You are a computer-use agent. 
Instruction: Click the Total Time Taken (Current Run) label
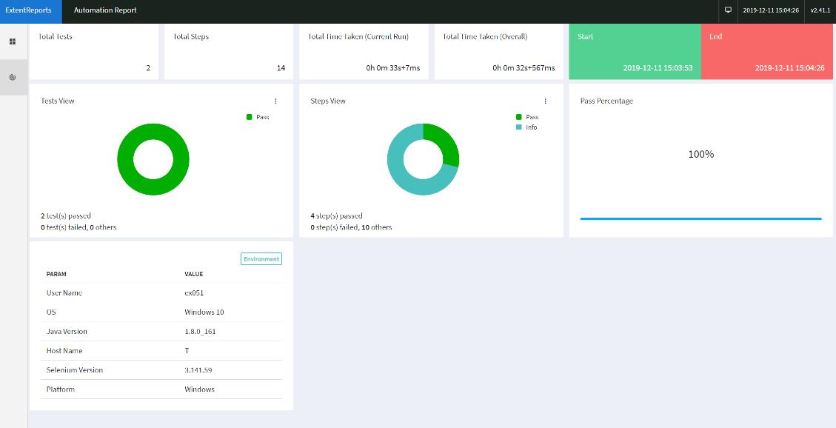[358, 37]
